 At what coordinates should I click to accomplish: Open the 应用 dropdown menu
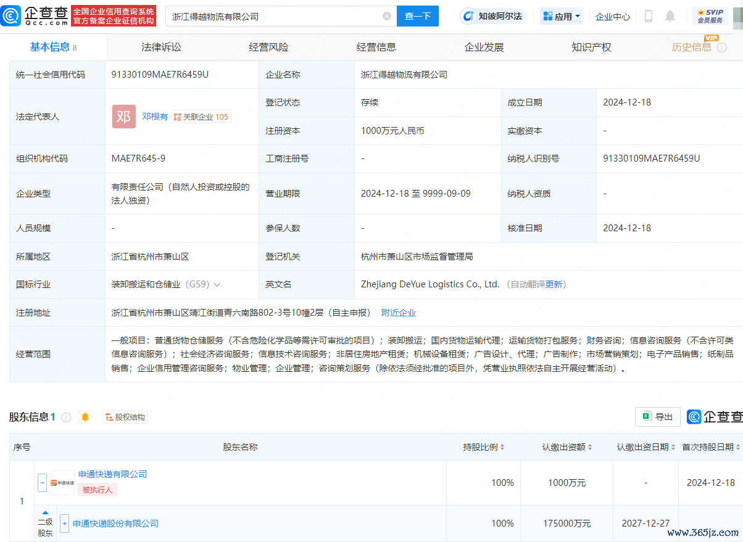[x=562, y=16]
